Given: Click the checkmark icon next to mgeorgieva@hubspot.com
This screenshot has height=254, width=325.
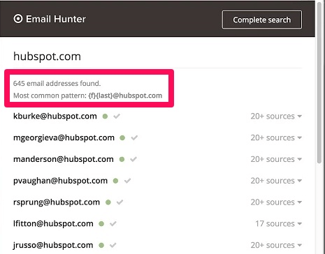Looking at the screenshot, I should click(x=134, y=137).
